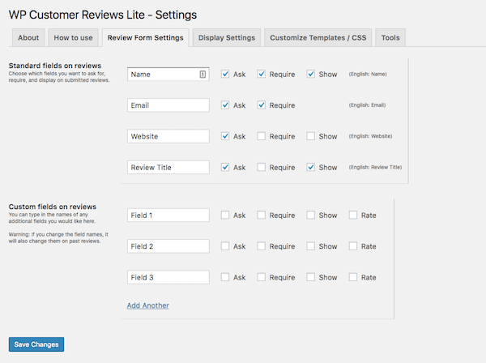
Task: Check Require for Field 2
Action: [x=262, y=246]
